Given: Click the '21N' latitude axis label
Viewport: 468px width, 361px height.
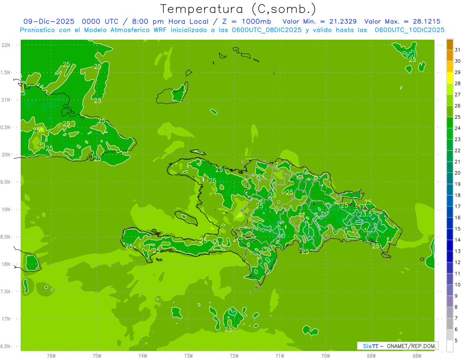Looking at the screenshot, I should coord(6,100).
